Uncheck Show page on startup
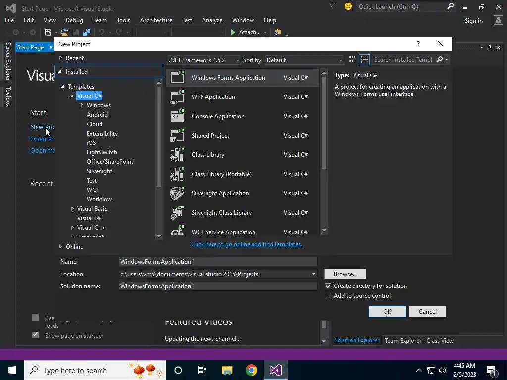The height and width of the screenshot is (380, 507). (35, 335)
